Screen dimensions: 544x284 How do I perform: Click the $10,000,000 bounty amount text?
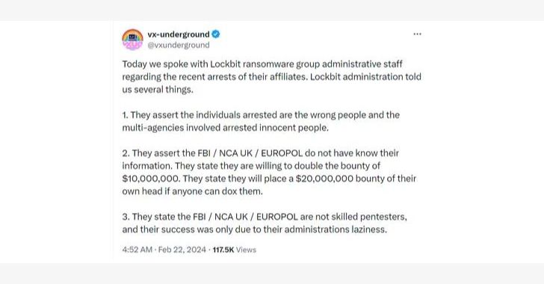click(x=151, y=179)
